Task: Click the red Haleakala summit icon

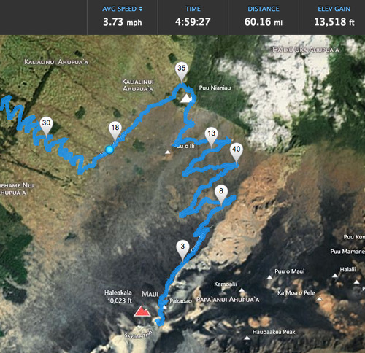Action: [x=142, y=311]
